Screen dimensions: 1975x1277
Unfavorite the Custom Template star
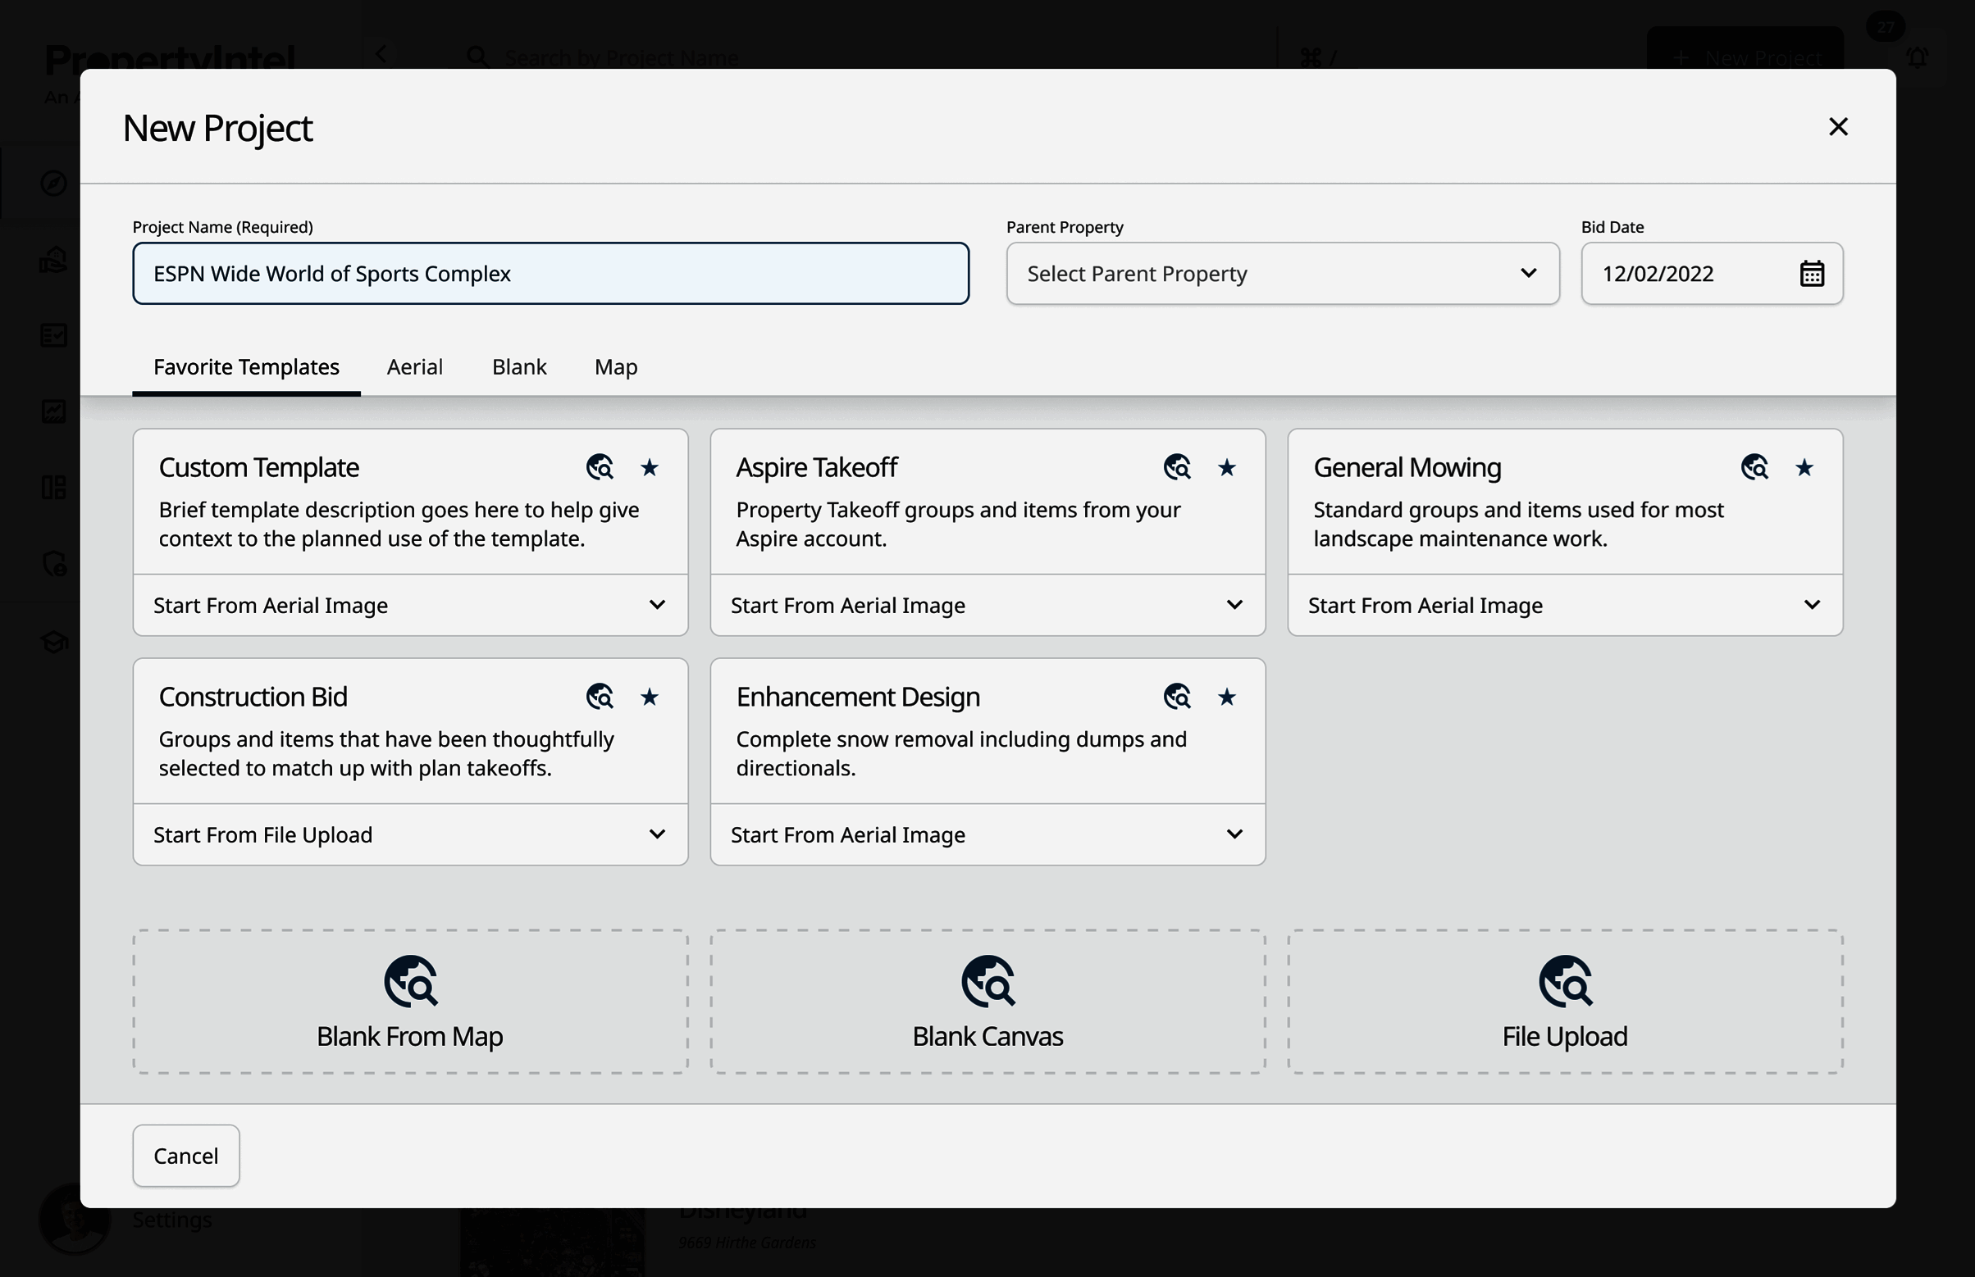(650, 468)
